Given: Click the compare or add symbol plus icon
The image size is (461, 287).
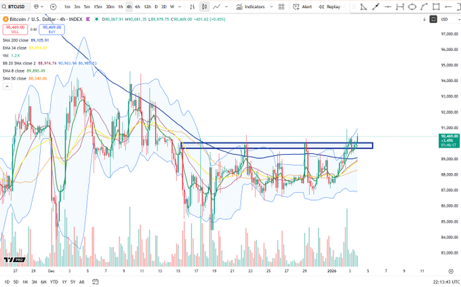Looking at the screenshot, I should click(53, 7).
